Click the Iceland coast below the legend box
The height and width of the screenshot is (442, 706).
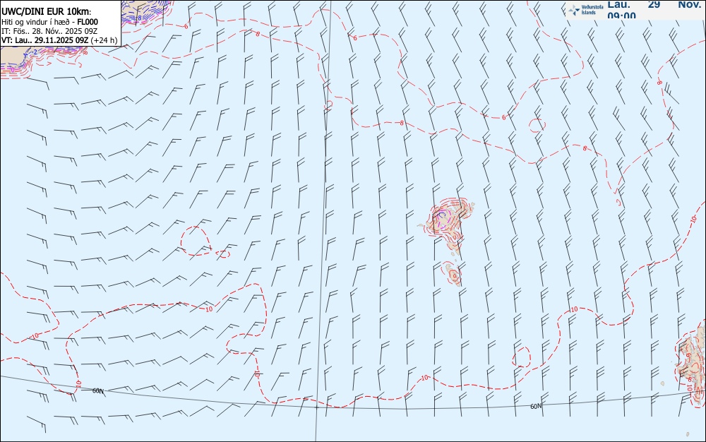pos(13,56)
